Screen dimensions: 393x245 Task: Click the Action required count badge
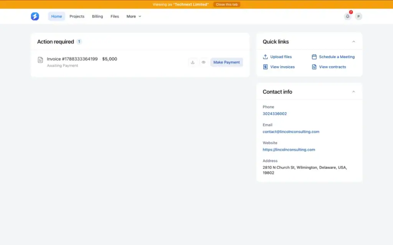click(x=79, y=42)
